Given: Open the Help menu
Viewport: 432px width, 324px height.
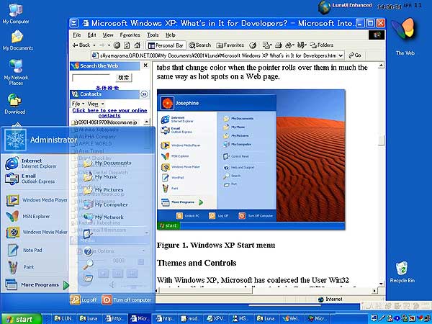Looking at the screenshot, I should coord(170,35).
